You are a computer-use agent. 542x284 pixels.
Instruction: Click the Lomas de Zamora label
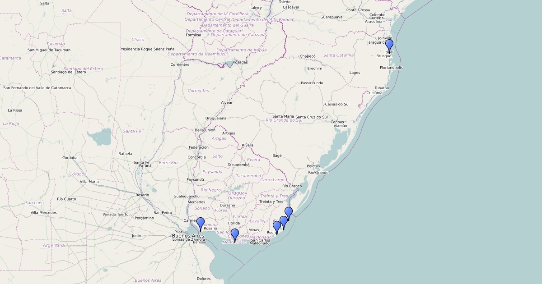[189, 239]
